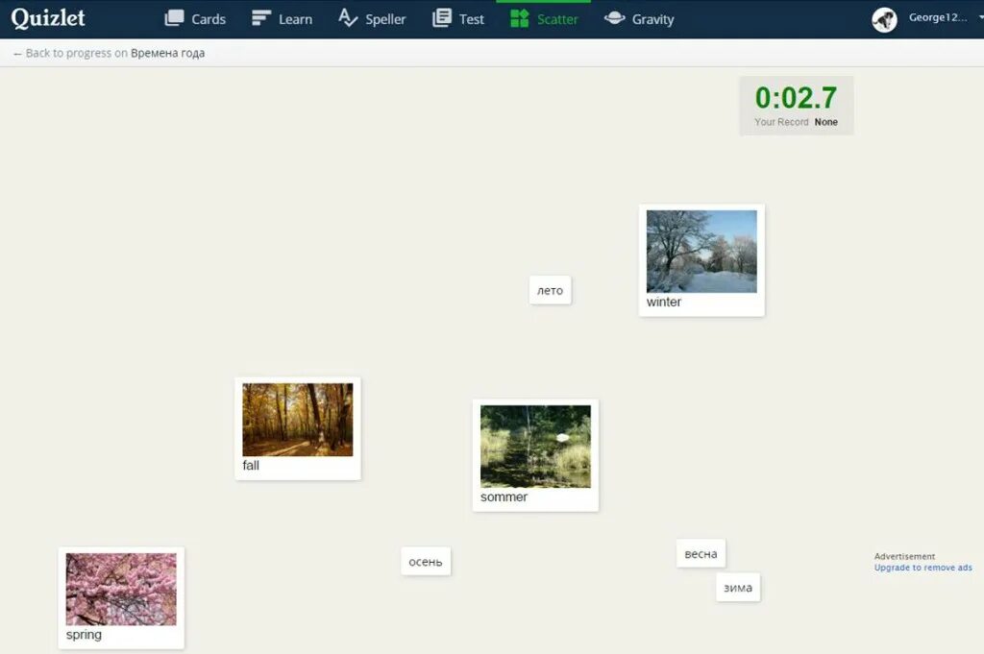Click the spring cherry blossom image card
The width and height of the screenshot is (984, 654).
pos(120,590)
